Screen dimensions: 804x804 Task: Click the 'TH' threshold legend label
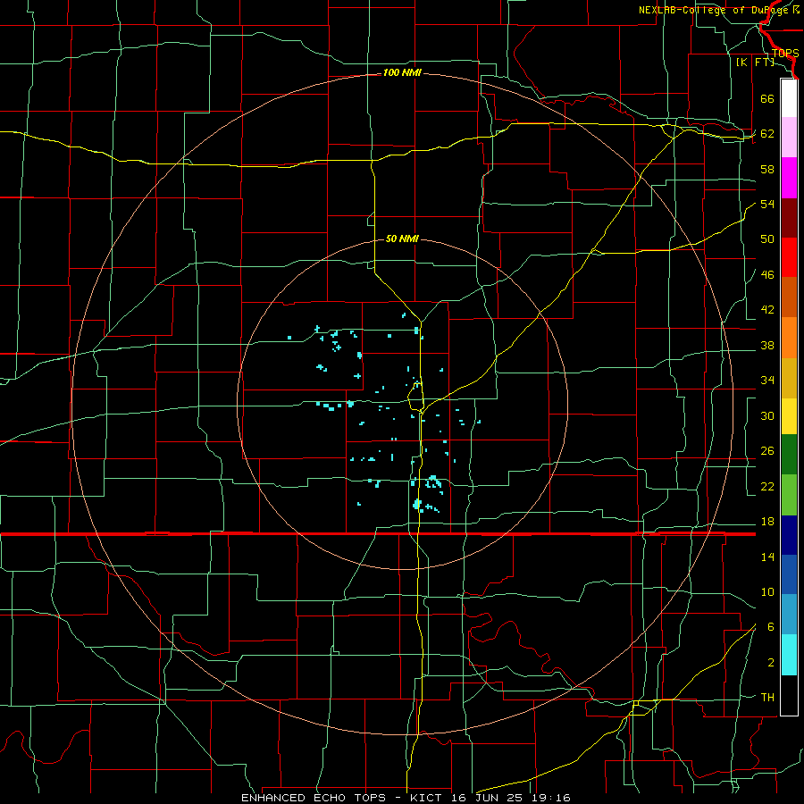[767, 698]
